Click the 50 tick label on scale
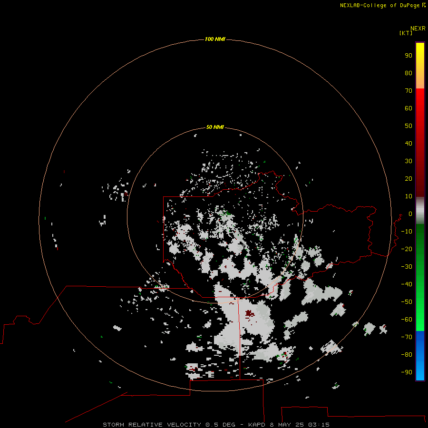428x428 pixels. click(x=409, y=126)
